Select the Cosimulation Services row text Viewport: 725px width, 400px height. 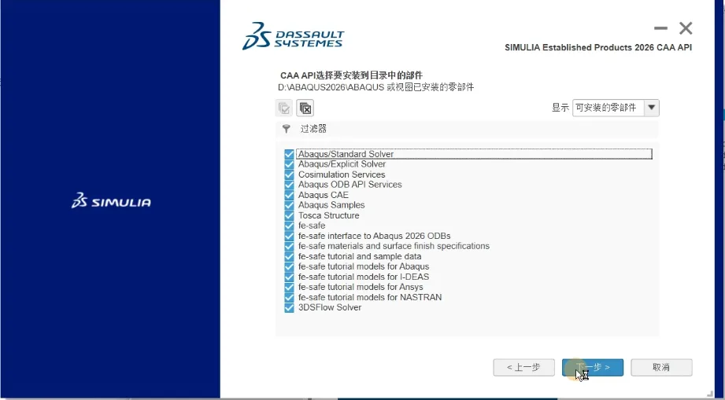(342, 174)
